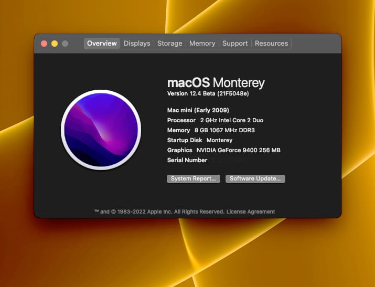375x287 pixels.
Task: Switch to the Memory tab
Action: (202, 44)
